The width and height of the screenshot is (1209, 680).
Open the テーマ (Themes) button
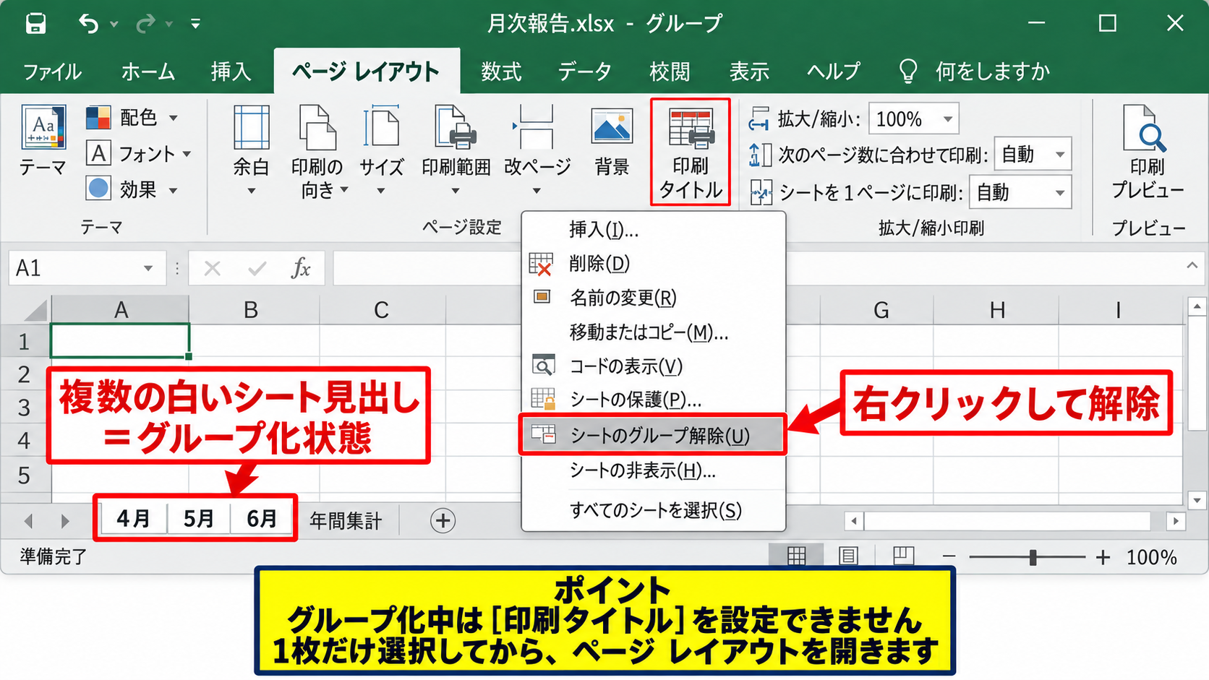(x=43, y=141)
